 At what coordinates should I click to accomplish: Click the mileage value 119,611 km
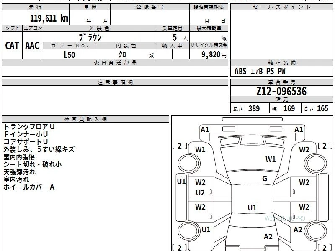click(x=49, y=18)
